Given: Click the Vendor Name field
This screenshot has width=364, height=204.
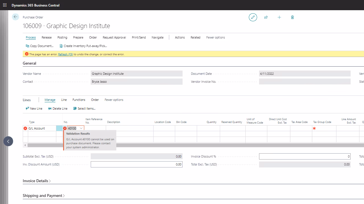Looking at the screenshot, I should (136, 74).
